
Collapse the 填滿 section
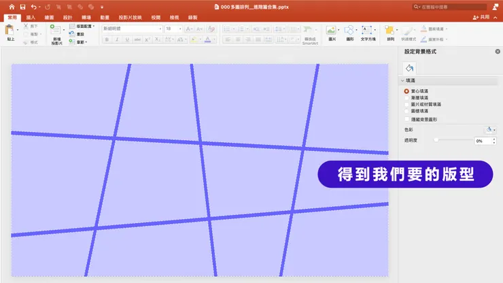tap(402, 81)
